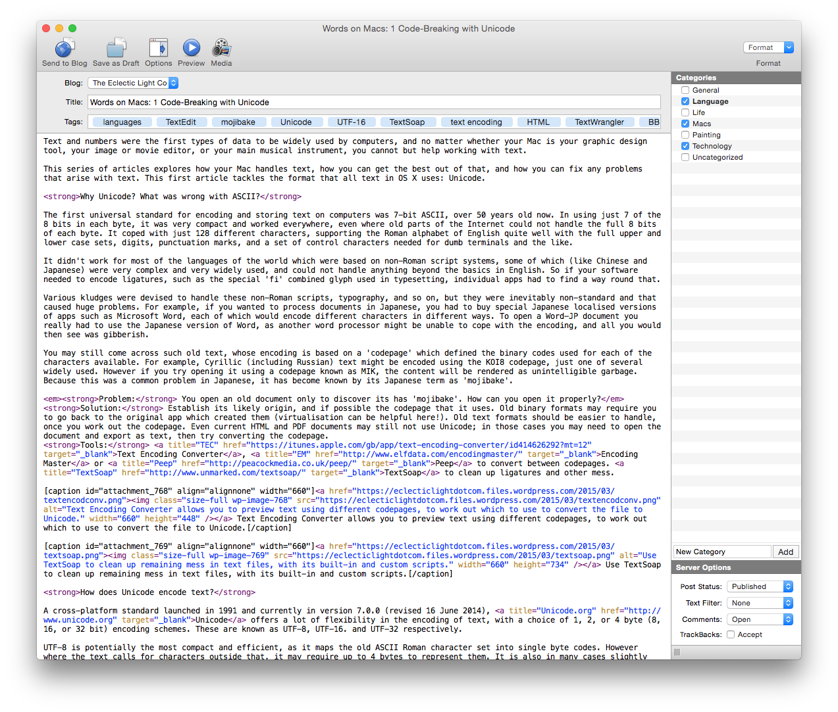Open the Options toolbar icon
The width and height of the screenshot is (838, 712).
(158, 49)
